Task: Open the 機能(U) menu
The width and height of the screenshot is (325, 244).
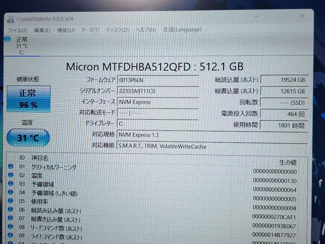Action: click(66, 30)
